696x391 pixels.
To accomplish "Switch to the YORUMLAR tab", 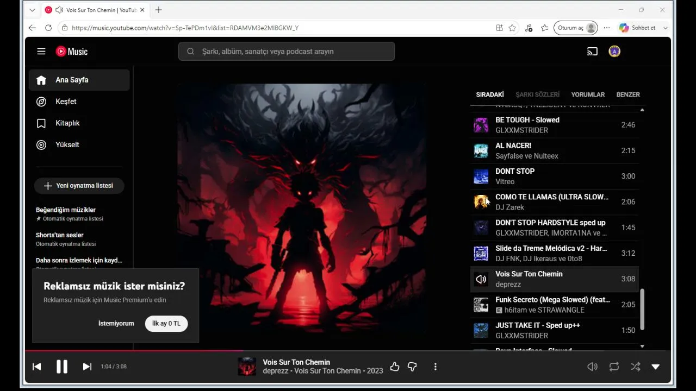I will coord(588,94).
